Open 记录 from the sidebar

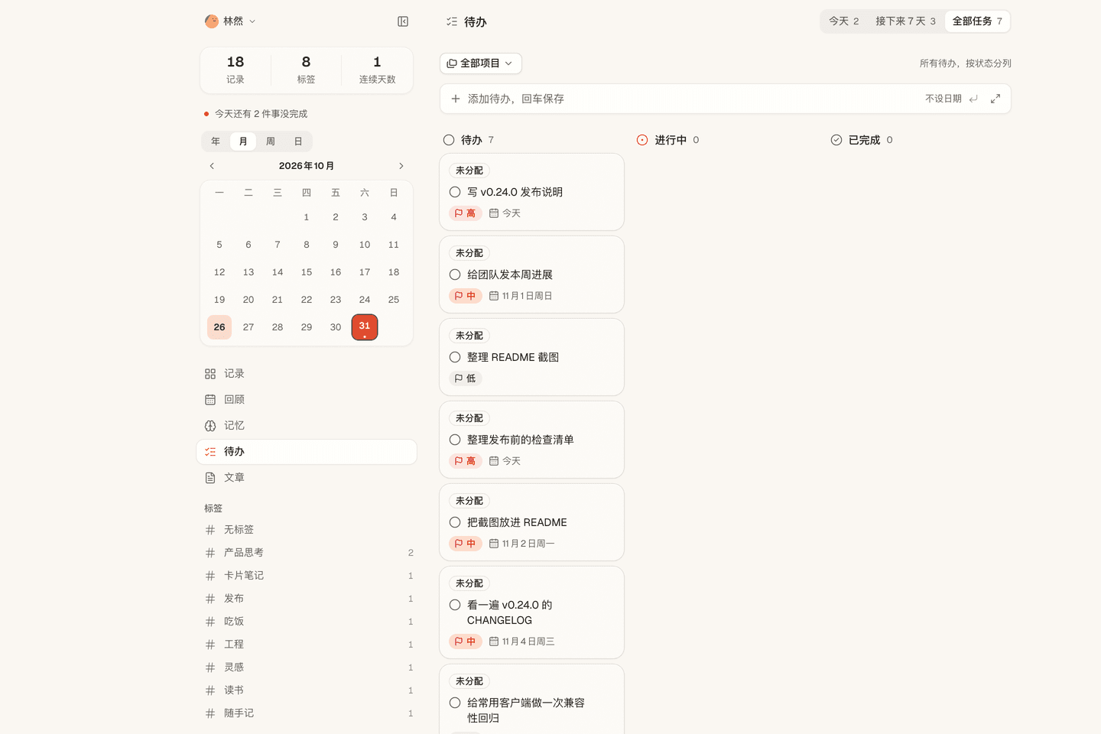click(x=307, y=374)
